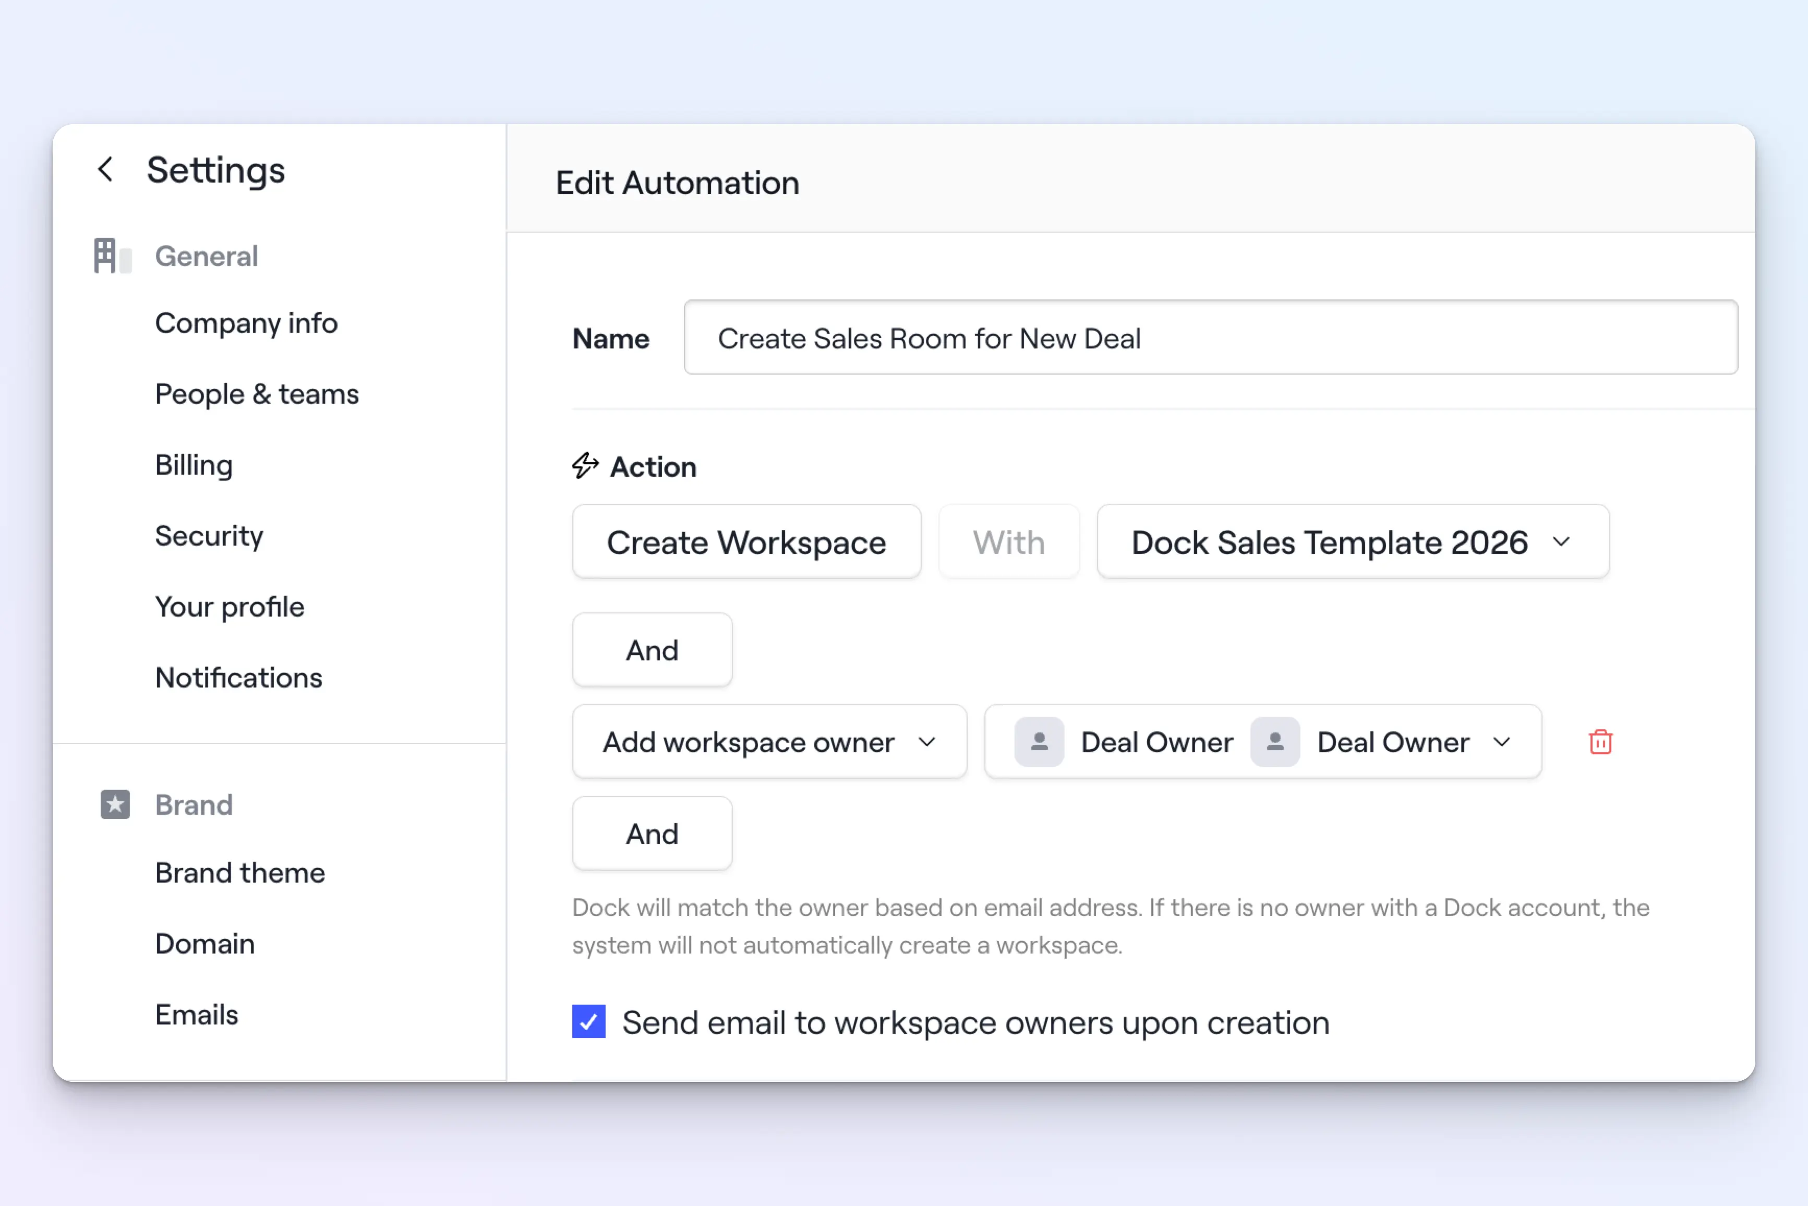Click the second Deal Owner avatar icon

click(x=1275, y=742)
